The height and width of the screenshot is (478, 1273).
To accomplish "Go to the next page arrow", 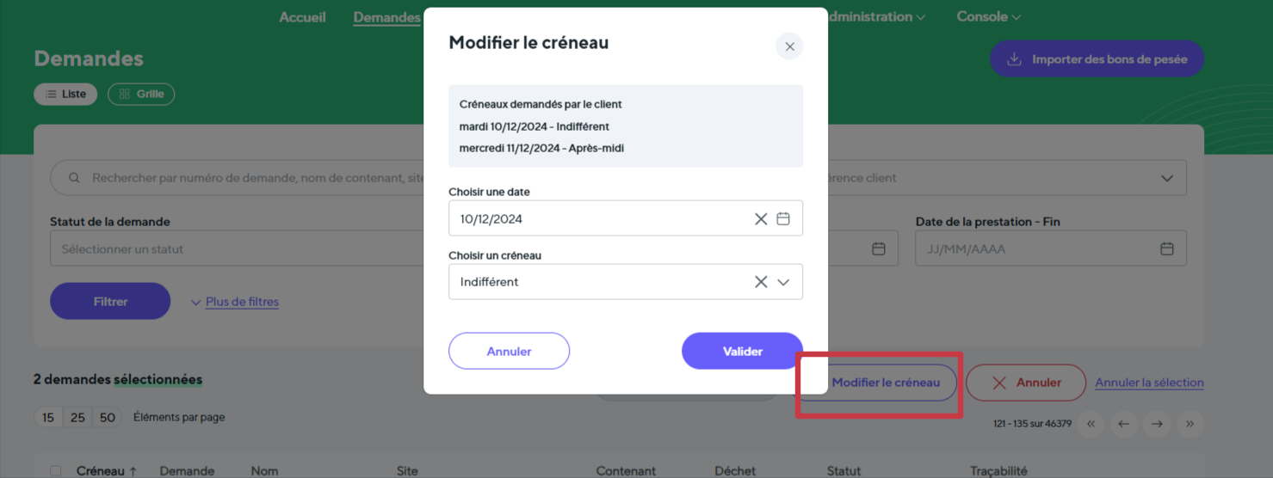I will pos(1157,424).
